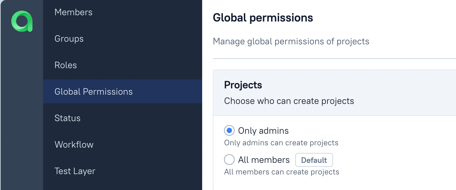The height and width of the screenshot is (190, 456).
Task: Click the Only admins can create projects description
Action: (281, 143)
